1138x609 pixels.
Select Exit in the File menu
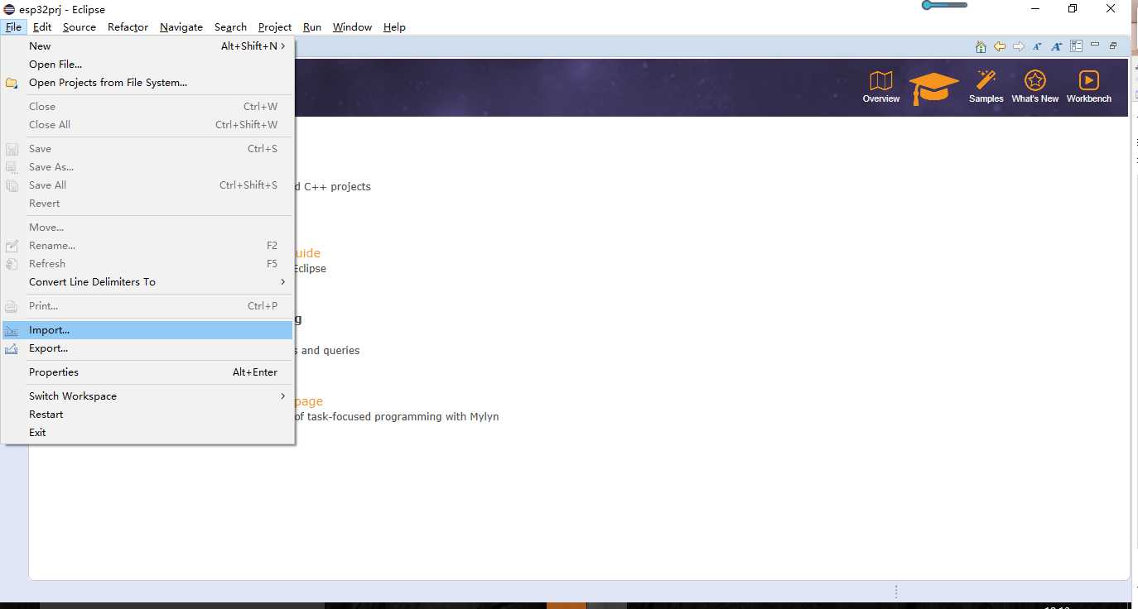[x=147, y=433]
